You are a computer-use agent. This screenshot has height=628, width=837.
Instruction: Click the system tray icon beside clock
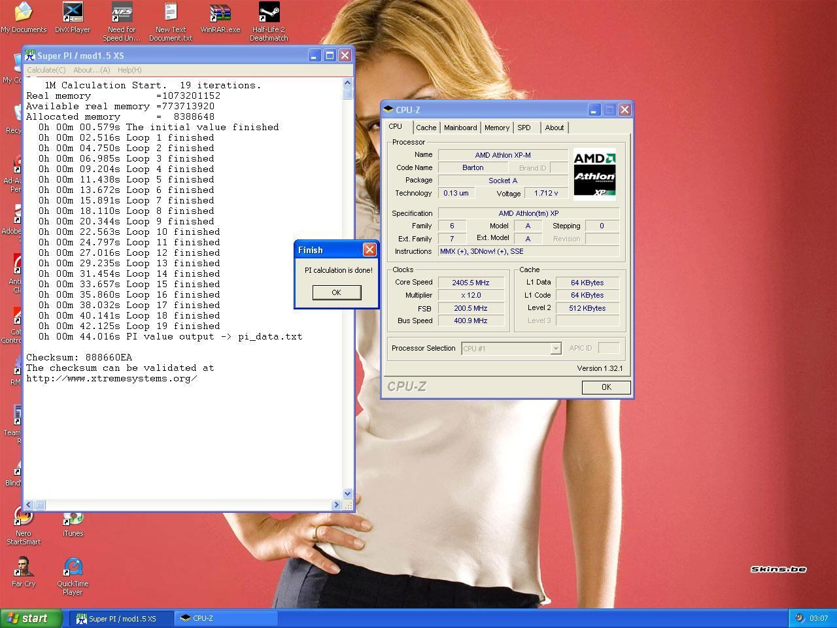pyautogui.click(x=799, y=618)
